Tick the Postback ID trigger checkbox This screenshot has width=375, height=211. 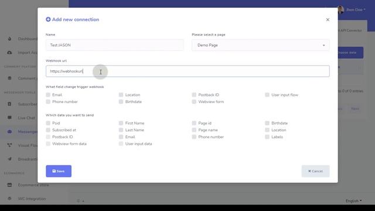(x=194, y=95)
